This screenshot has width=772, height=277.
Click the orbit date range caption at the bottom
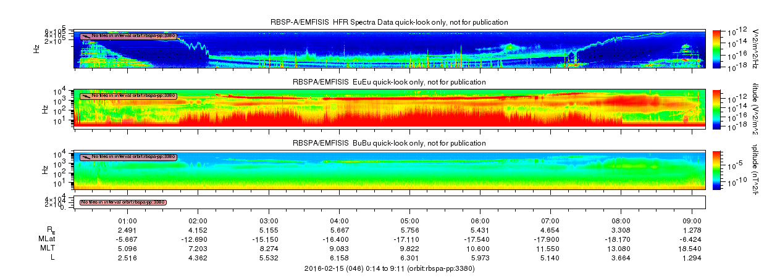pos(389,269)
